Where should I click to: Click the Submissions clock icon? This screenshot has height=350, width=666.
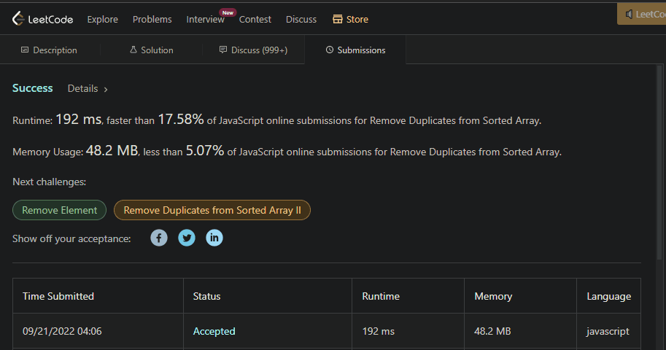(330, 50)
